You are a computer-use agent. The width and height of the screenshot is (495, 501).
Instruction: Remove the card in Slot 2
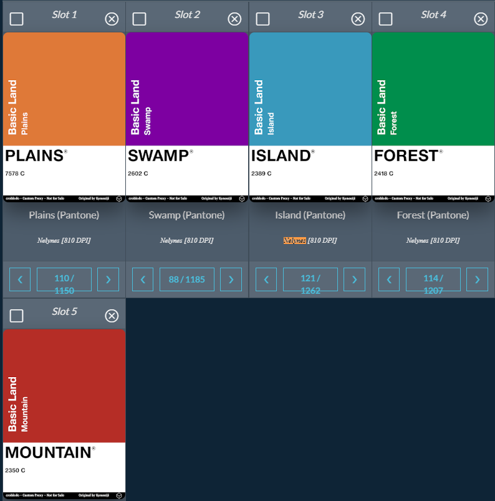pos(234,19)
